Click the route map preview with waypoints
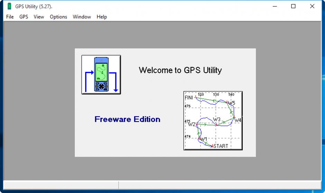The height and width of the screenshot is (193, 325). 213,121
